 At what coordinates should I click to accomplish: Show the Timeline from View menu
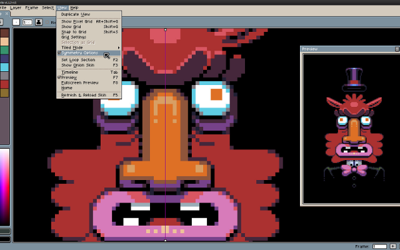point(89,72)
